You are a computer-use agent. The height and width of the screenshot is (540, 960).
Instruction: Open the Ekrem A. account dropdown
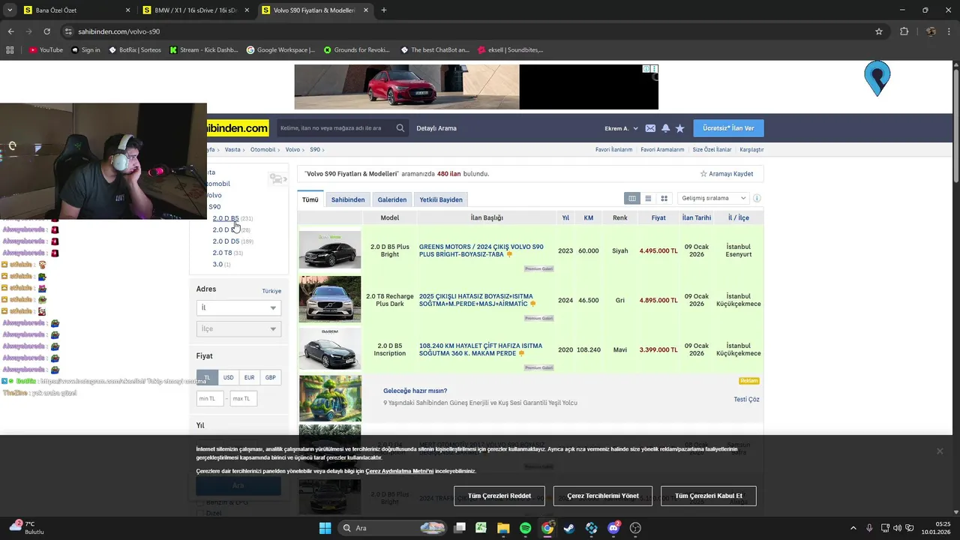point(621,128)
